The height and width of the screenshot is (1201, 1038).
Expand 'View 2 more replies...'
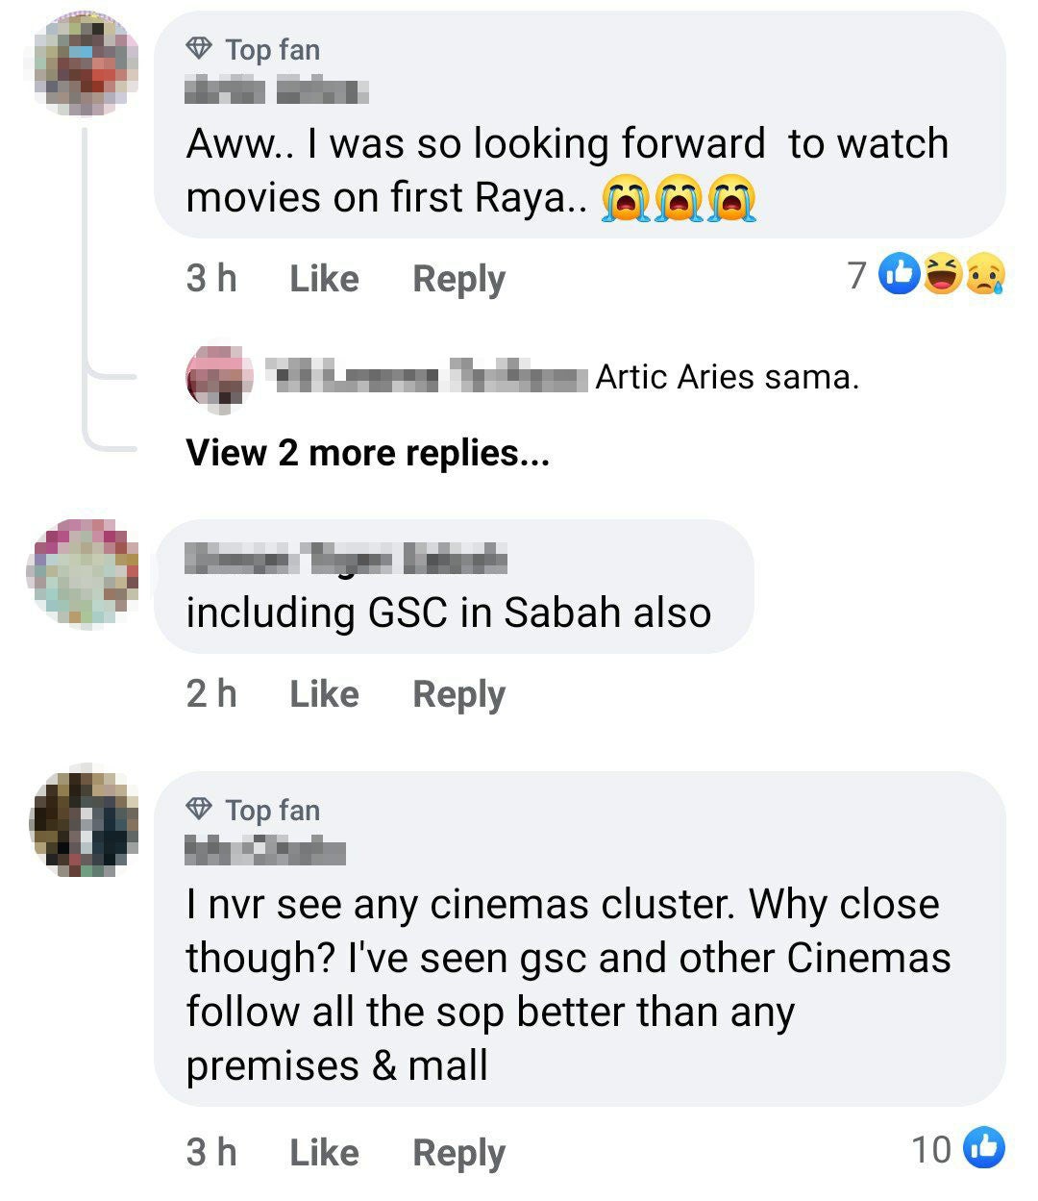point(368,452)
